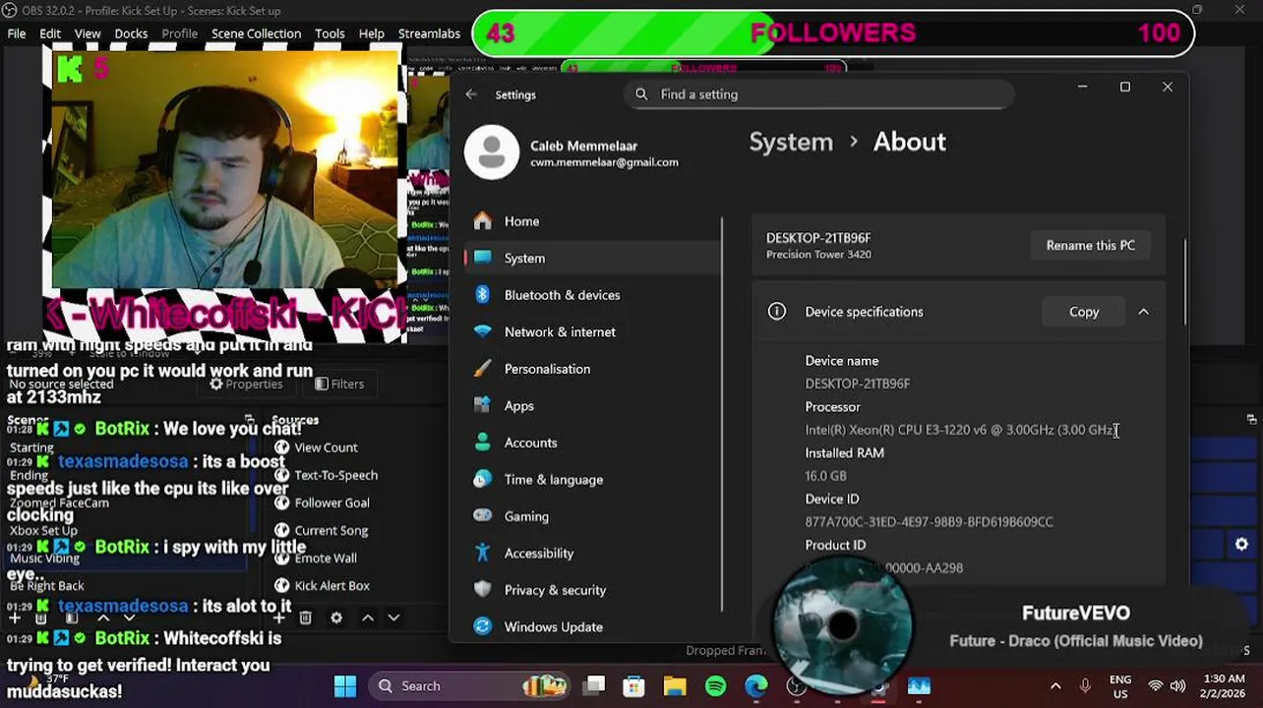Open OBS Help menu
Screen dimensions: 1263x708
371,33
